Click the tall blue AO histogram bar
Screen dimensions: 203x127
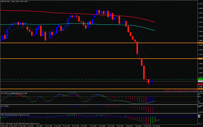pos(155,110)
